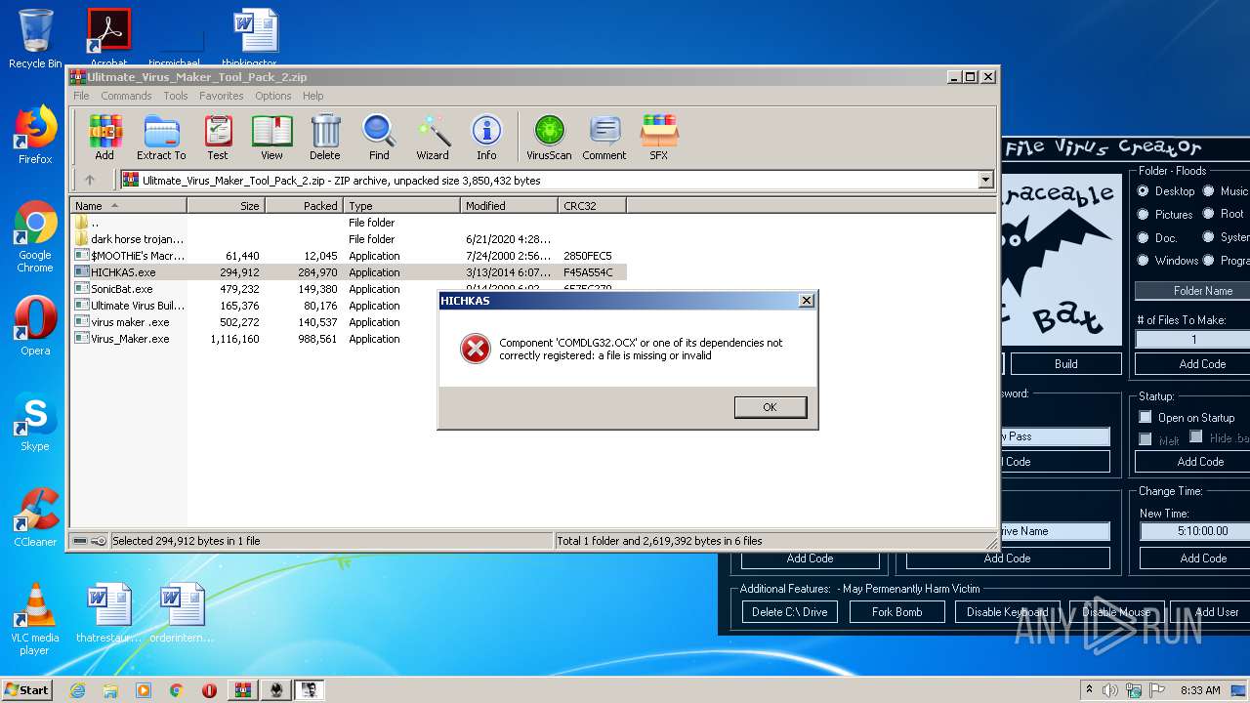Sort file list by Type column

(x=401, y=205)
